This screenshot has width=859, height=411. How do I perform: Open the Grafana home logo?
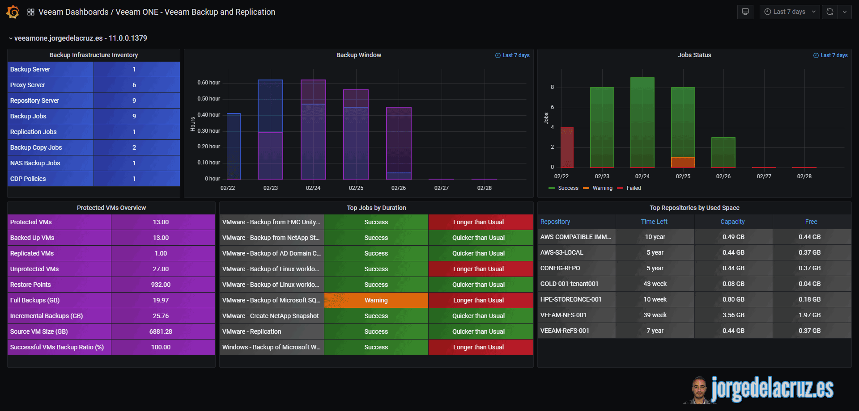13,12
